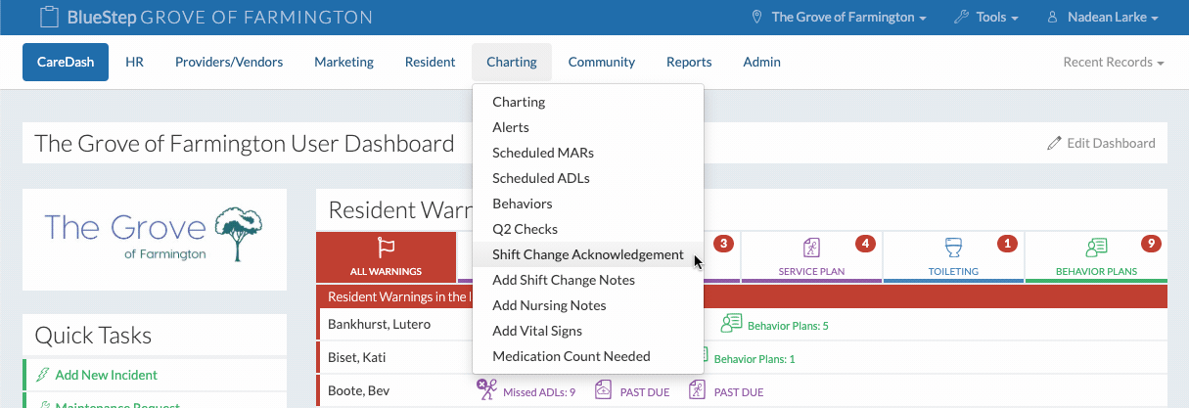Click Bankhurst's Behavior Plans icon
1189x408 pixels.
731,324
